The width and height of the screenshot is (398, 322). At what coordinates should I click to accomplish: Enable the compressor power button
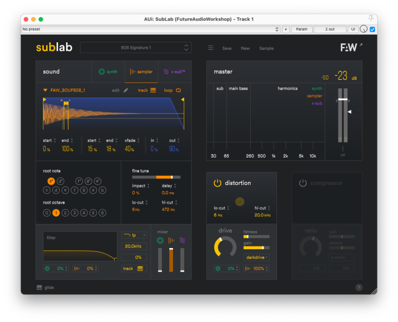pyautogui.click(x=303, y=183)
